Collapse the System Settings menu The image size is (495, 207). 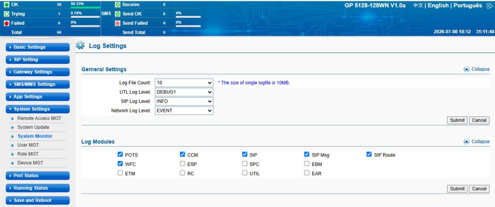click(x=38, y=109)
